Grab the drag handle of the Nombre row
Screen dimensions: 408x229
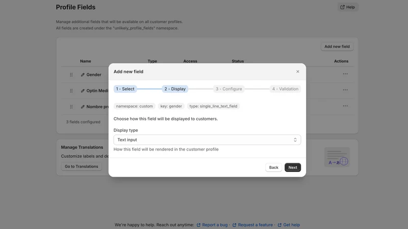(71, 107)
